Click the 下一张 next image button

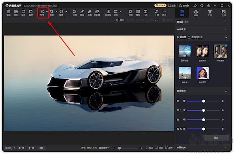tap(31, 148)
